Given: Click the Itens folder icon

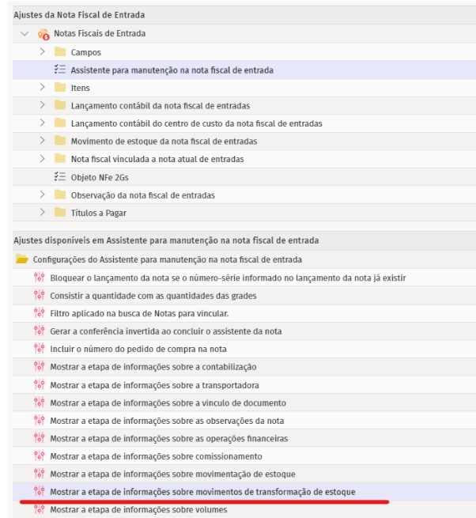Looking at the screenshot, I should [60, 88].
